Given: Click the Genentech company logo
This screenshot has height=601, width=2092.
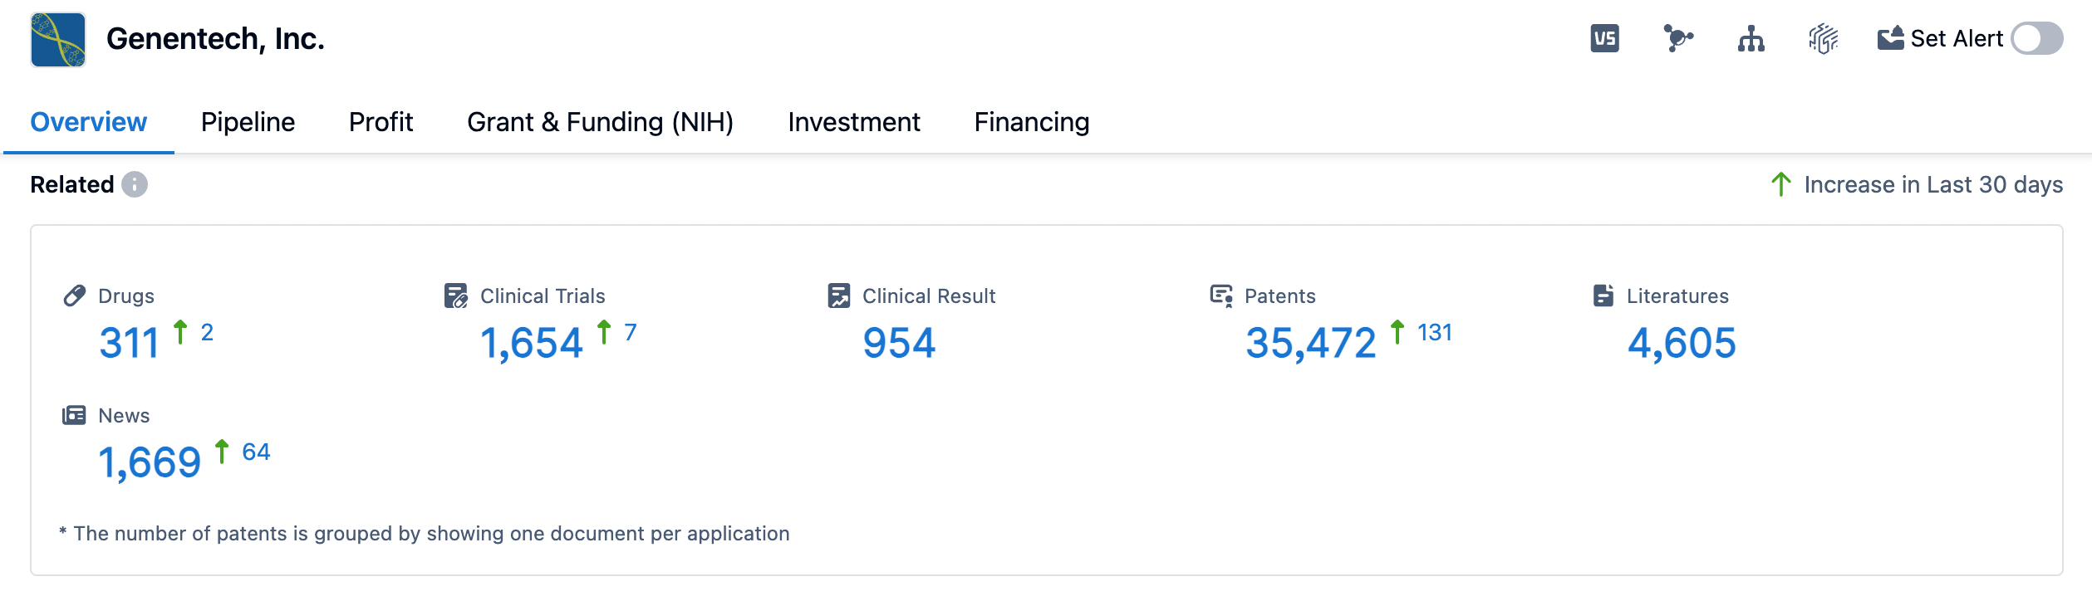Looking at the screenshot, I should tap(58, 40).
